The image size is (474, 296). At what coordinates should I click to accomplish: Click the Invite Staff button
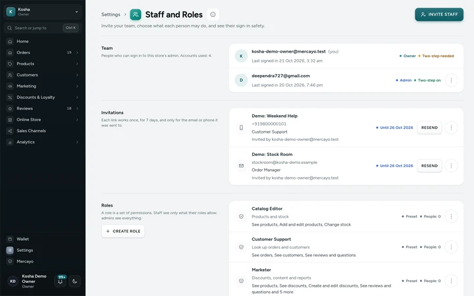[x=439, y=14]
